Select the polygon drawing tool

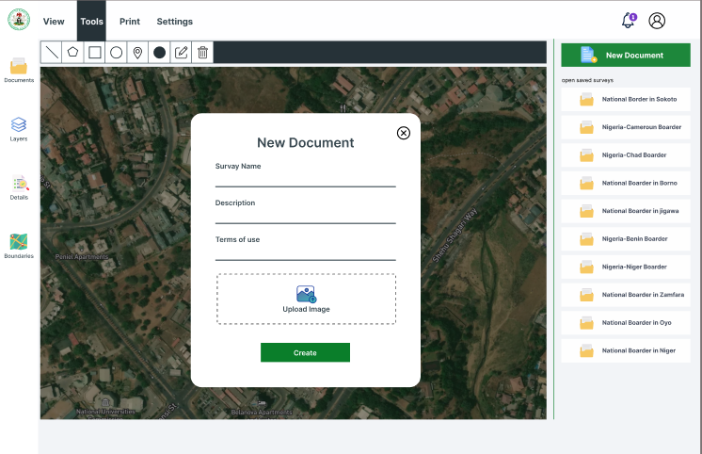point(72,53)
